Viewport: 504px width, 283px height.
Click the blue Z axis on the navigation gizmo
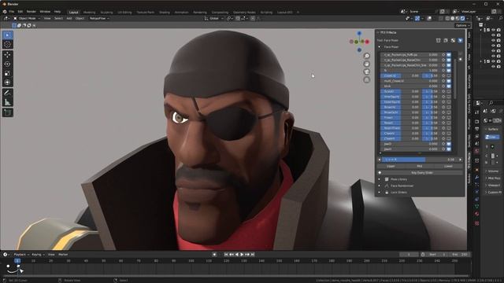click(359, 33)
